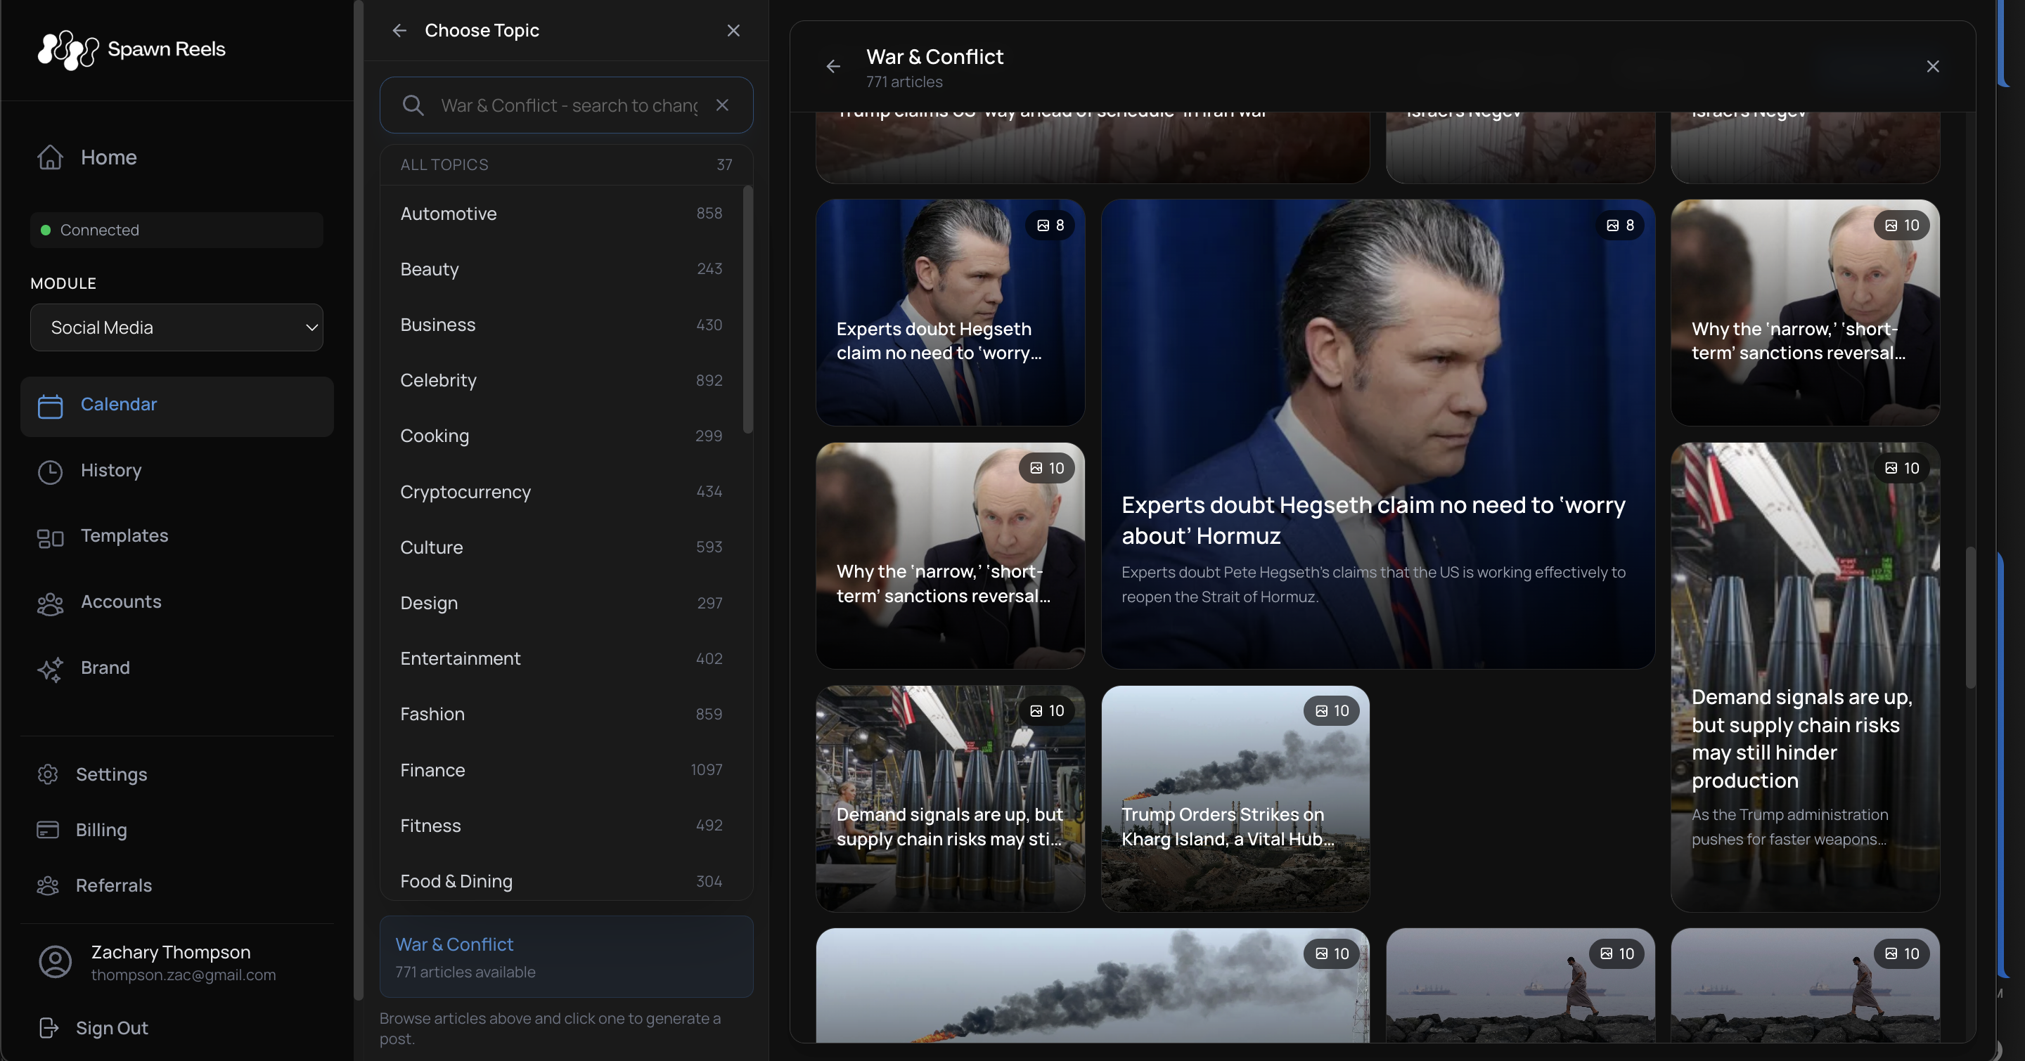Screen dimensions: 2025x1061
Task: Open Settings via the gear icon
Action: [47, 774]
